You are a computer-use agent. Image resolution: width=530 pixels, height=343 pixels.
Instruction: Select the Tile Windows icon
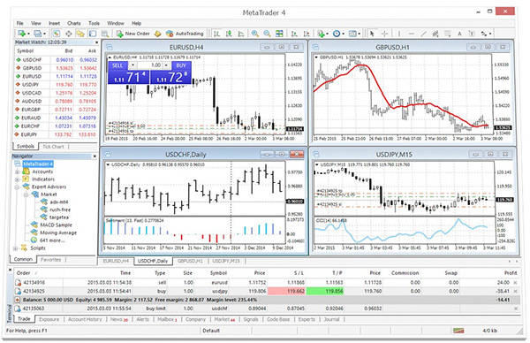pos(279,34)
